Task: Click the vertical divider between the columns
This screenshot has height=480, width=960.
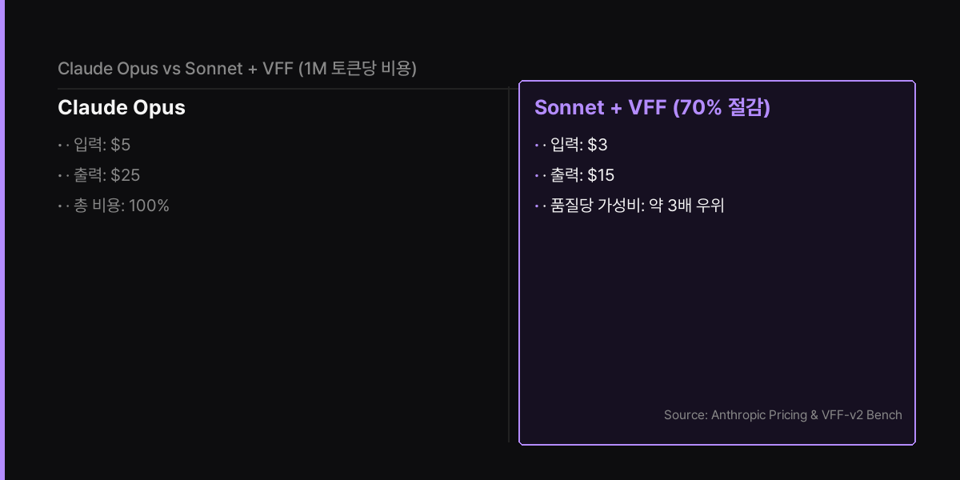Action: point(509,264)
